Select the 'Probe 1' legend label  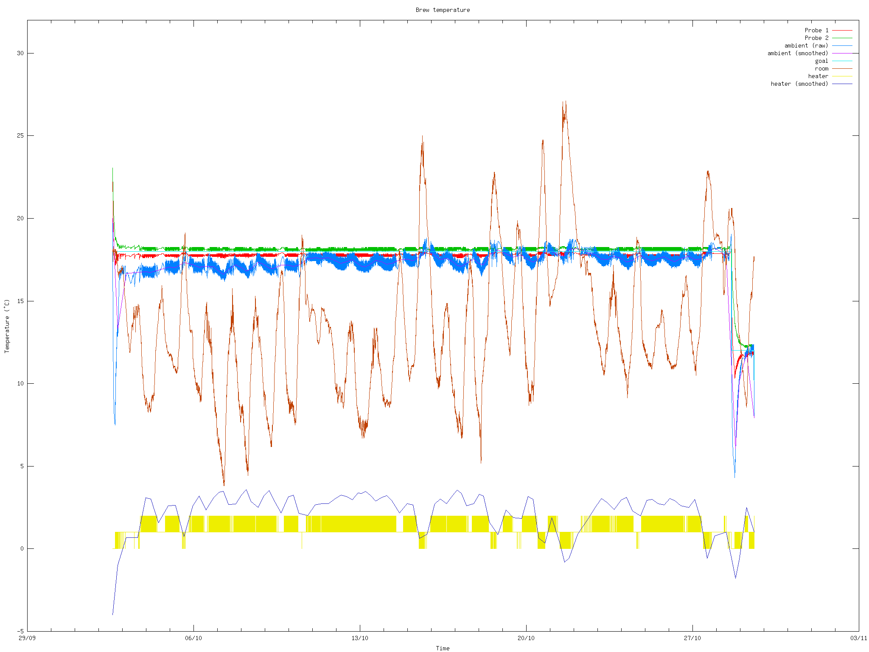(816, 31)
